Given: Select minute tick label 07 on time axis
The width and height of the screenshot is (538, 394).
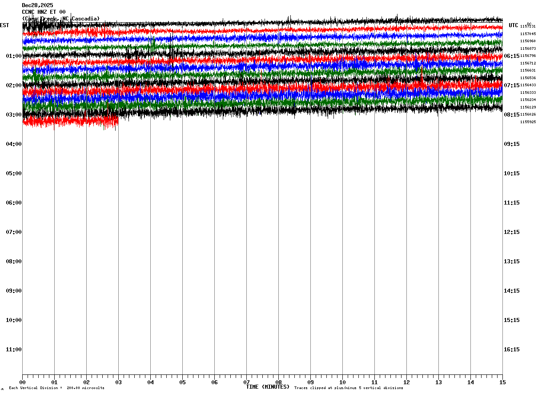Looking at the screenshot, I should click(246, 382).
